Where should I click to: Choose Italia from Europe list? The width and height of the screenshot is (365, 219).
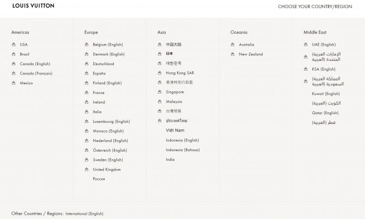97,112
